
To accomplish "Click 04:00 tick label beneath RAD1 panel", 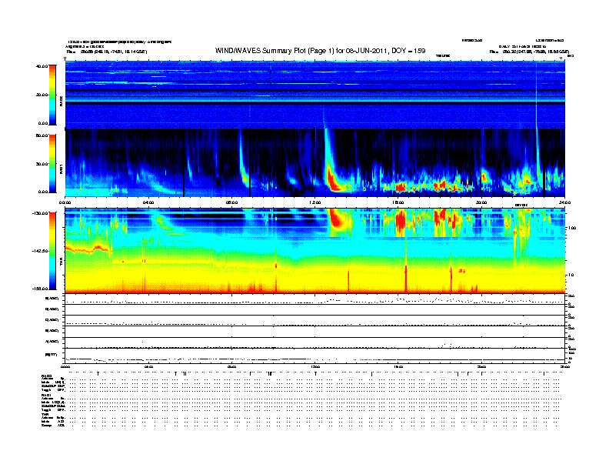I will (148, 202).
